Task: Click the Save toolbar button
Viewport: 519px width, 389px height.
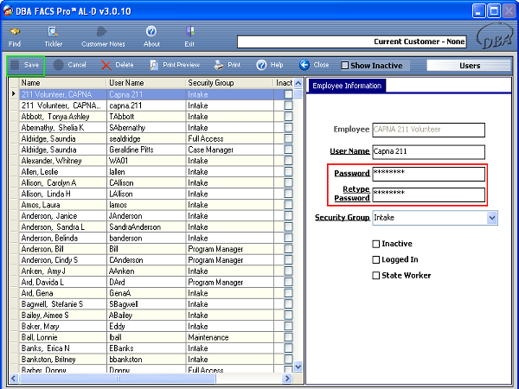Action: tap(25, 65)
